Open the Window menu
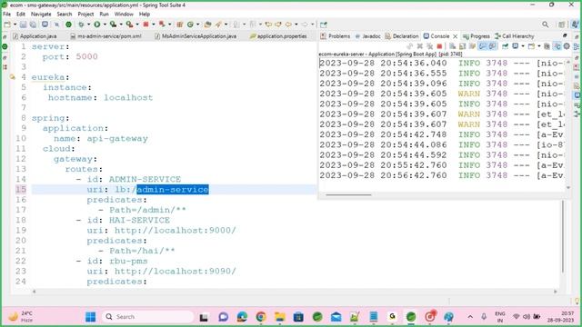 coord(124,15)
